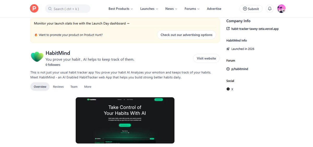
Task: Open the p/habitmind forum link
Action: 240,69
